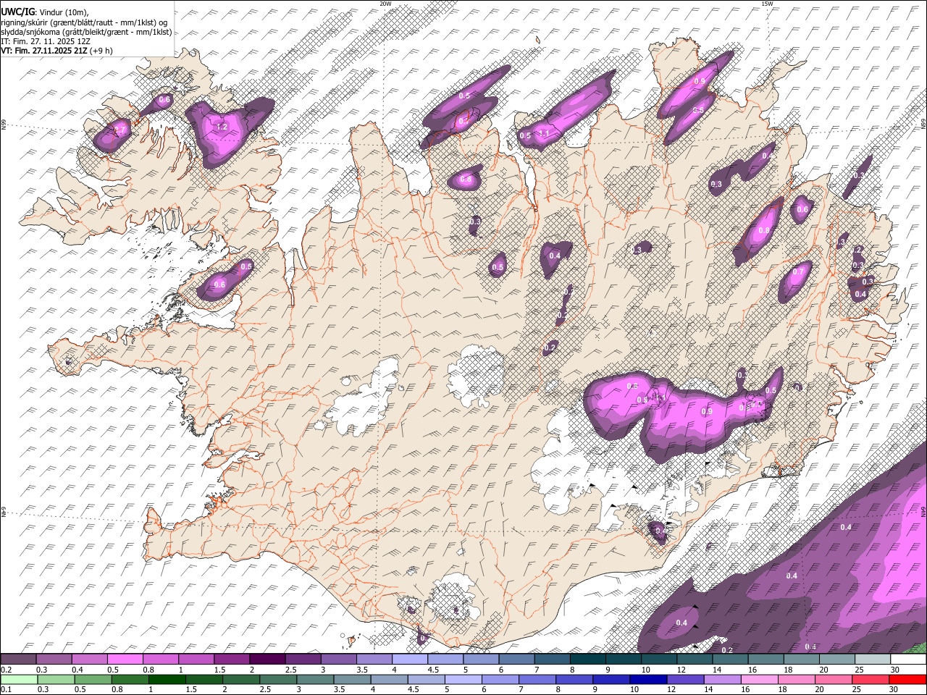This screenshot has height=695, width=927.
Task: Pick the medium green 0.5 rain swatch
Action: 93,679
